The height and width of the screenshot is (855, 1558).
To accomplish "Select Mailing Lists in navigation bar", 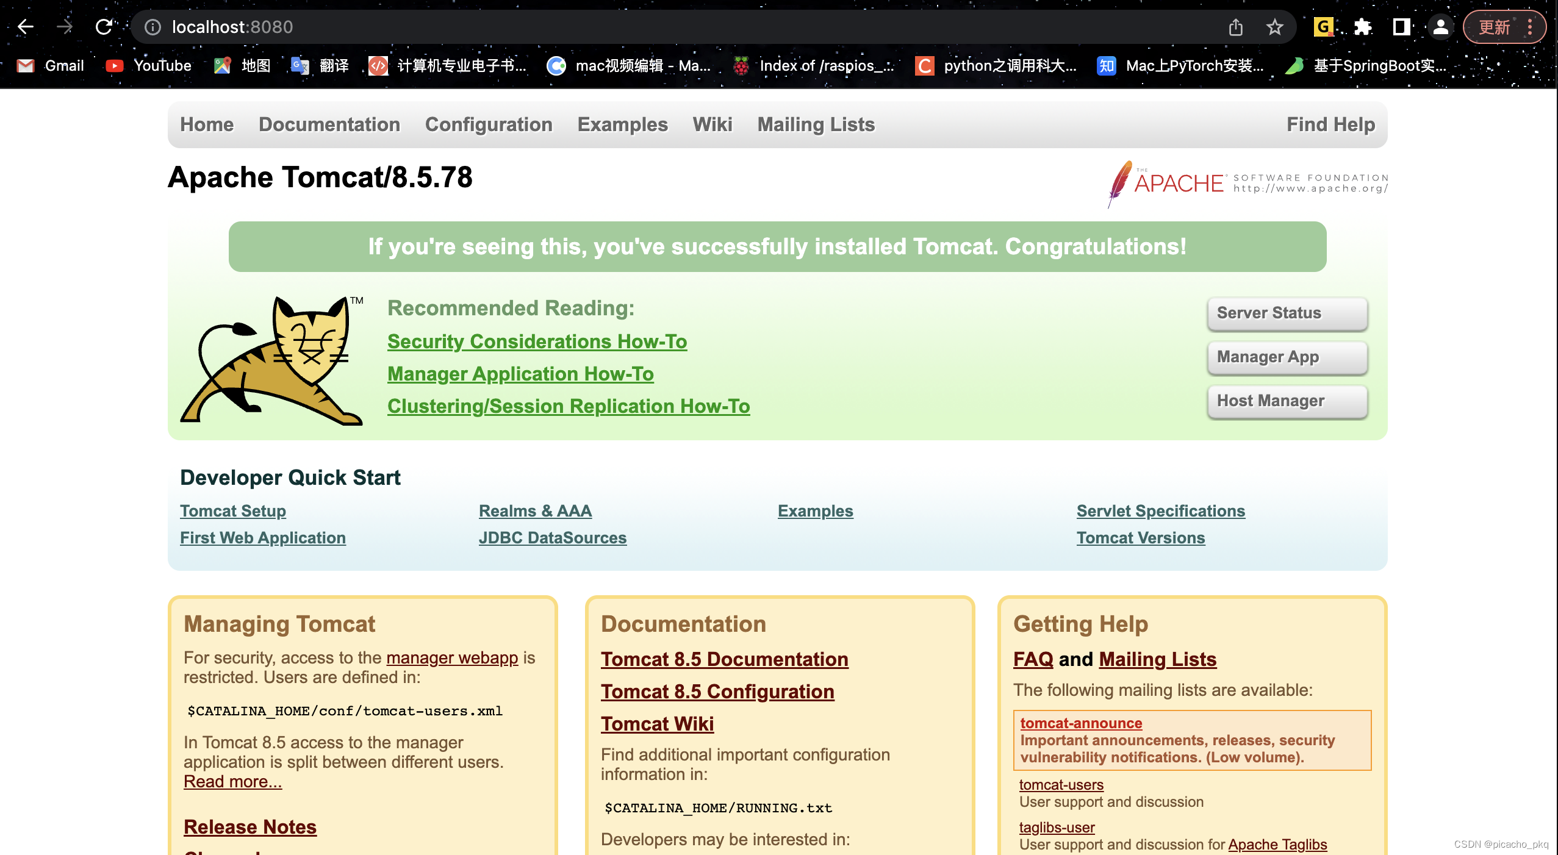I will coord(816,124).
